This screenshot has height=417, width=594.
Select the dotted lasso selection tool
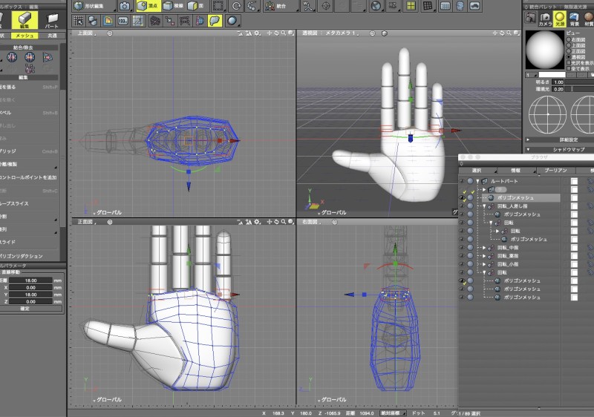[251, 6]
